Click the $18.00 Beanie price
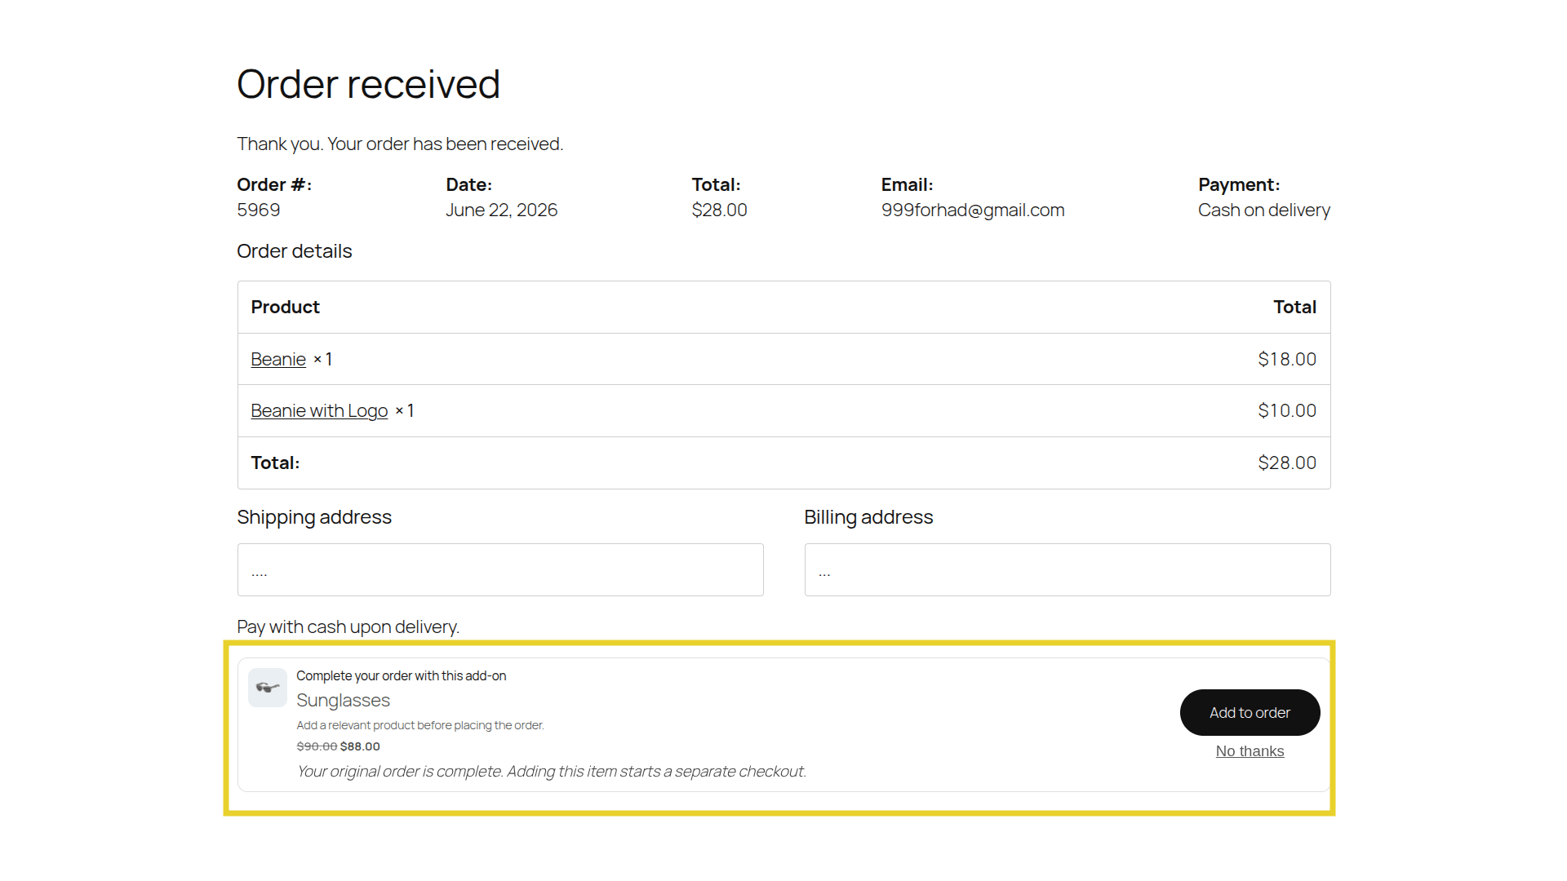Viewport: 1567px width, 881px height. coord(1287,360)
